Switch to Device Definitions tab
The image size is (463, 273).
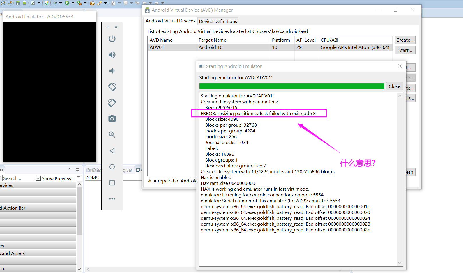(218, 21)
